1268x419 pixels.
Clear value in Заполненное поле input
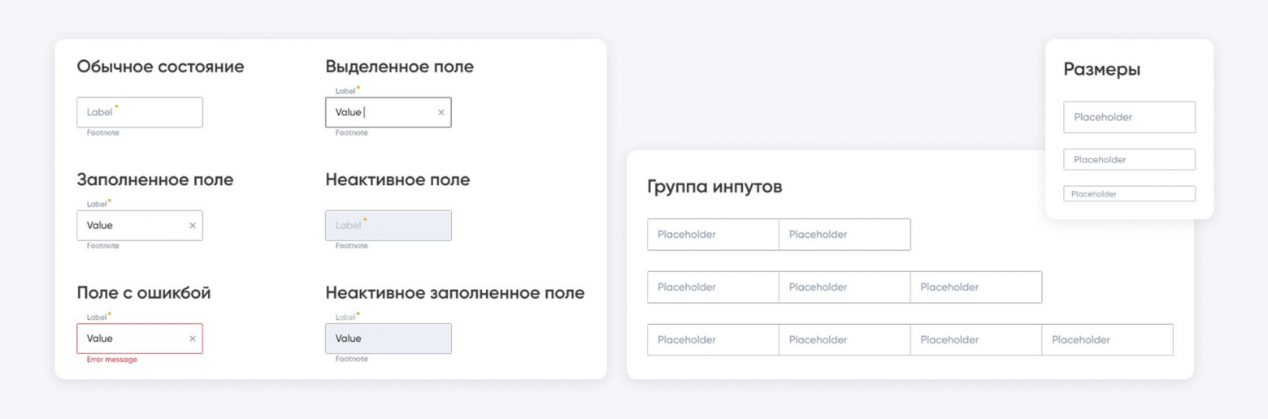(193, 226)
